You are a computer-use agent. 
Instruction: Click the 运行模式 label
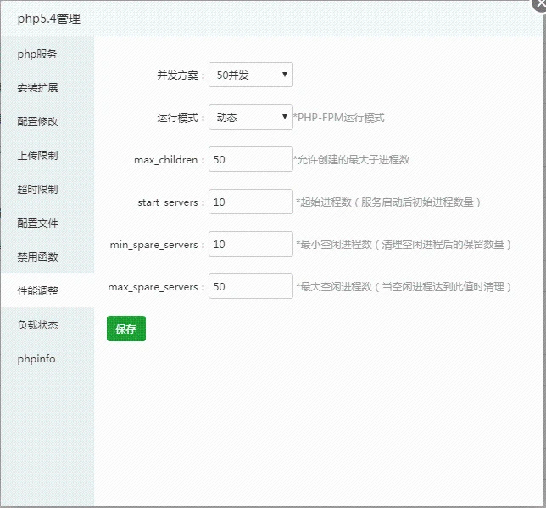point(181,118)
